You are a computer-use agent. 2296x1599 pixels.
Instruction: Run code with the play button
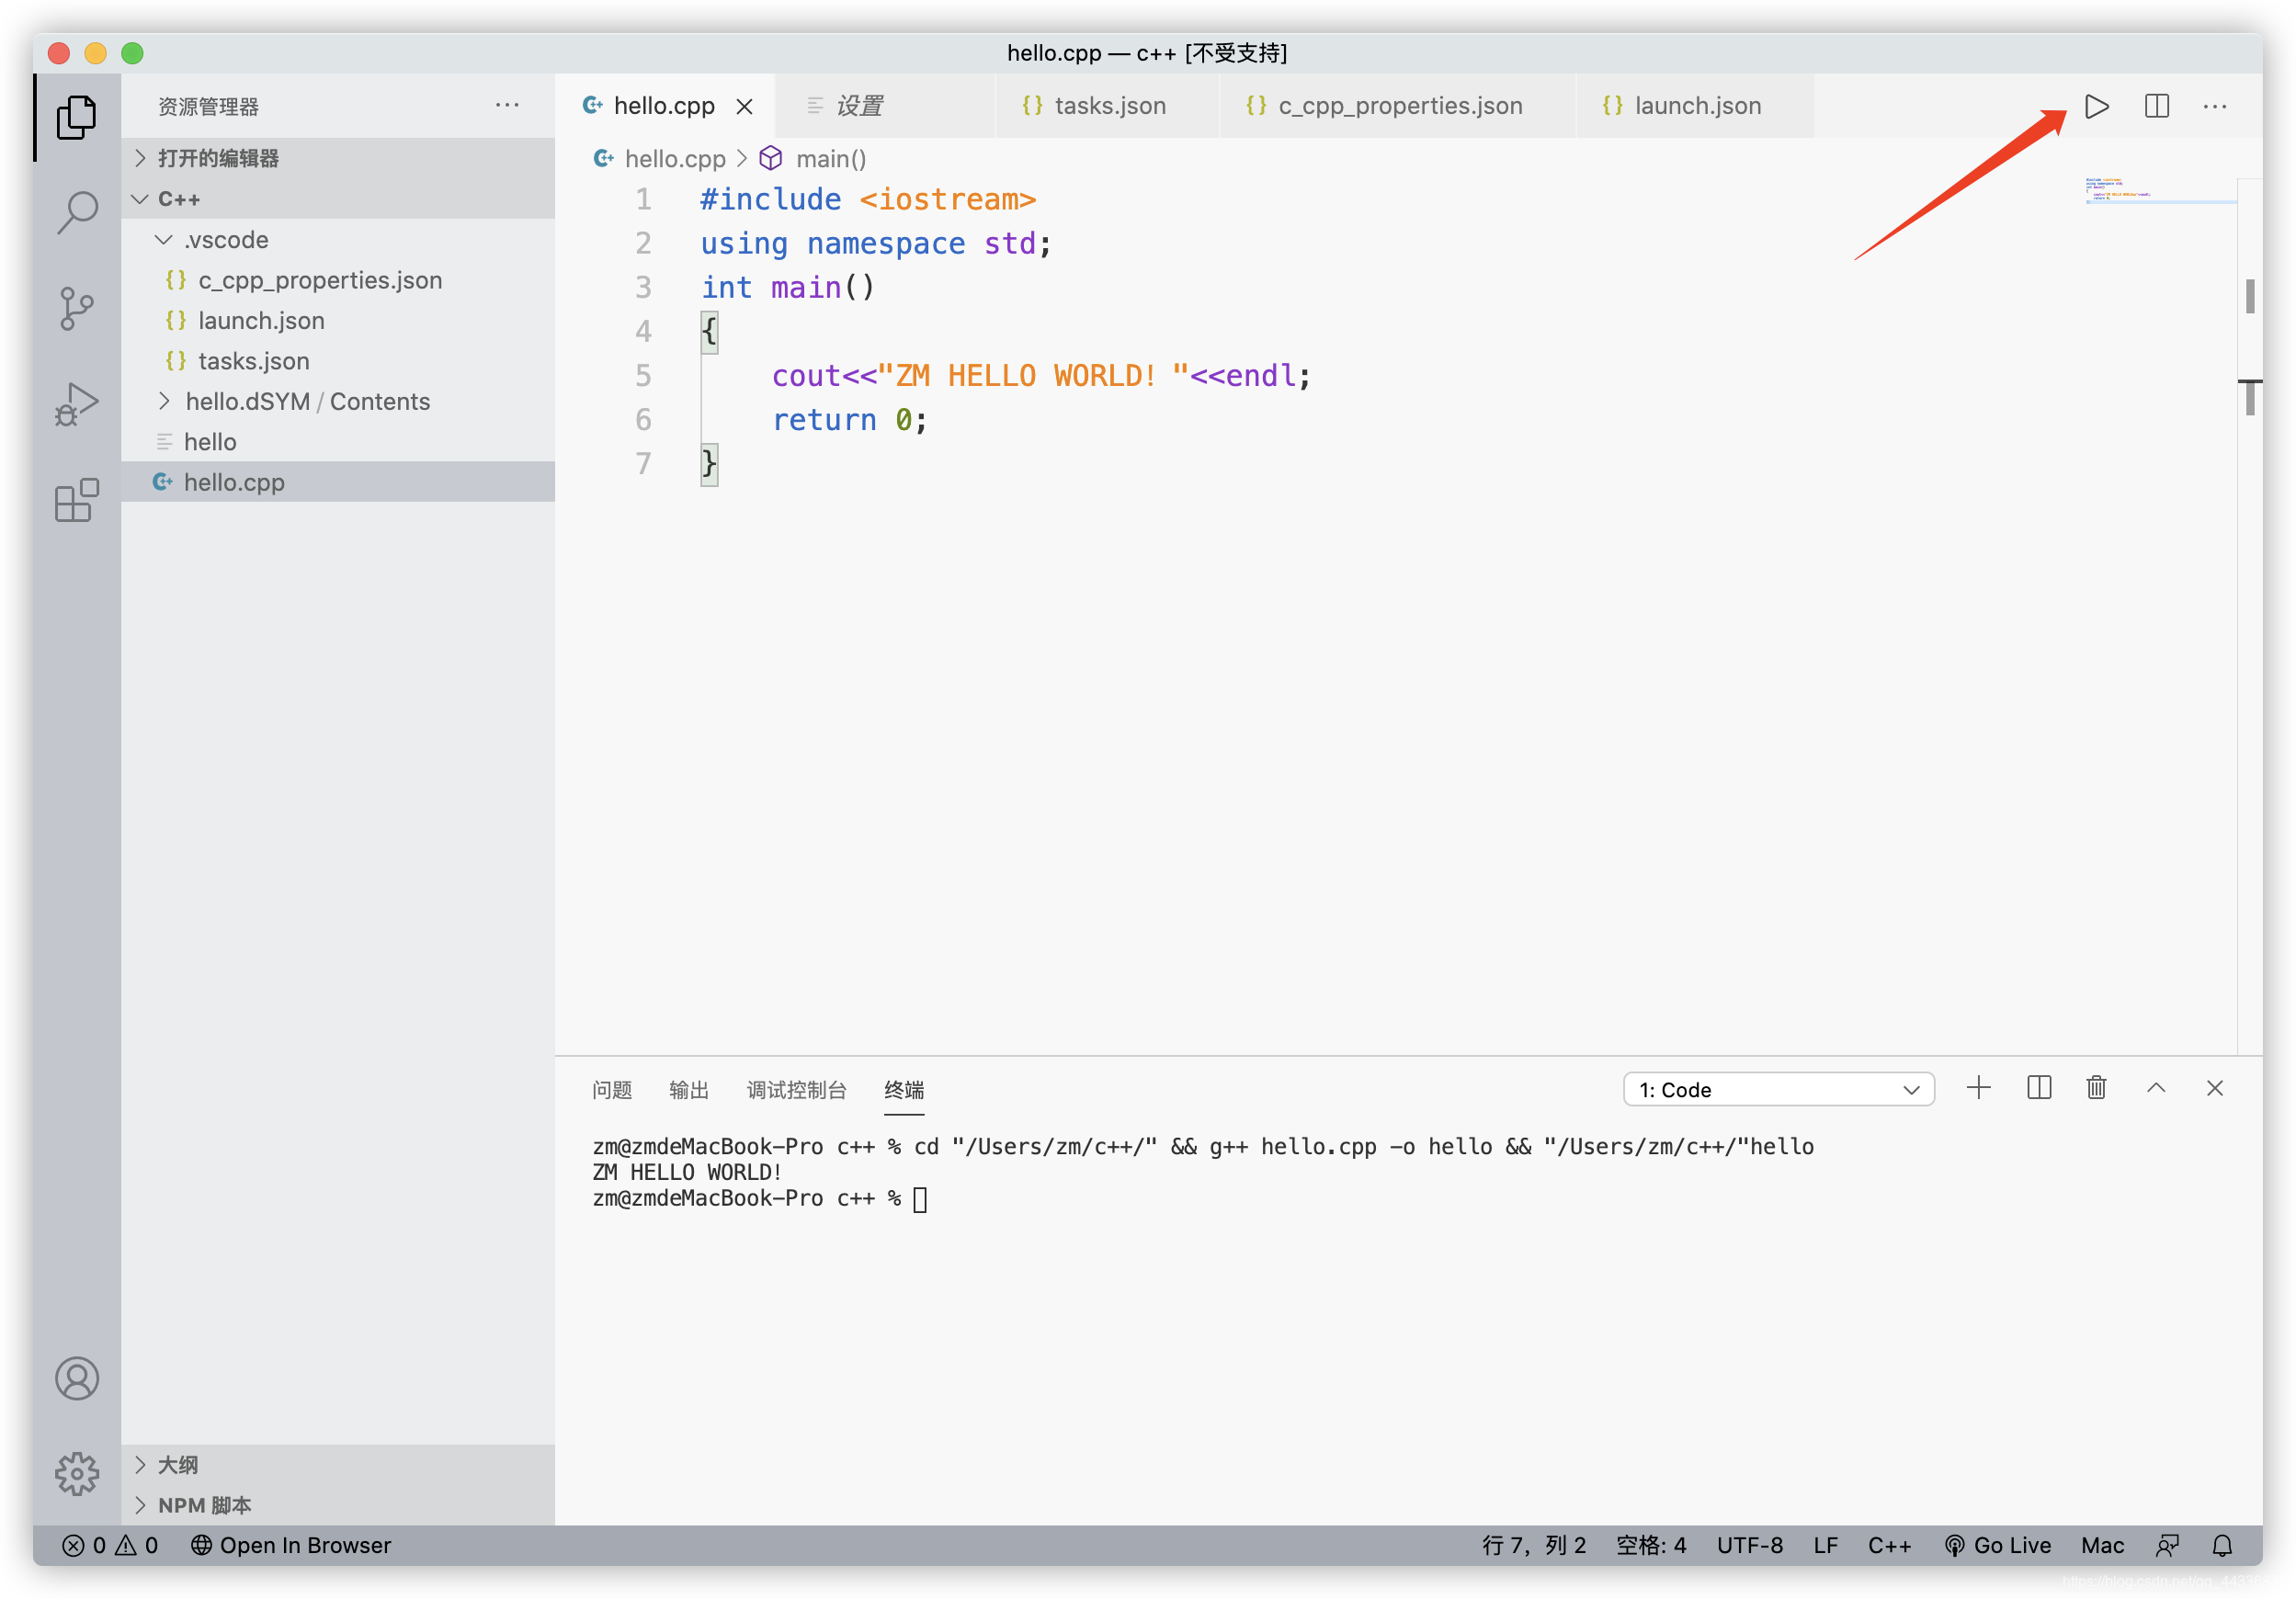[2097, 106]
